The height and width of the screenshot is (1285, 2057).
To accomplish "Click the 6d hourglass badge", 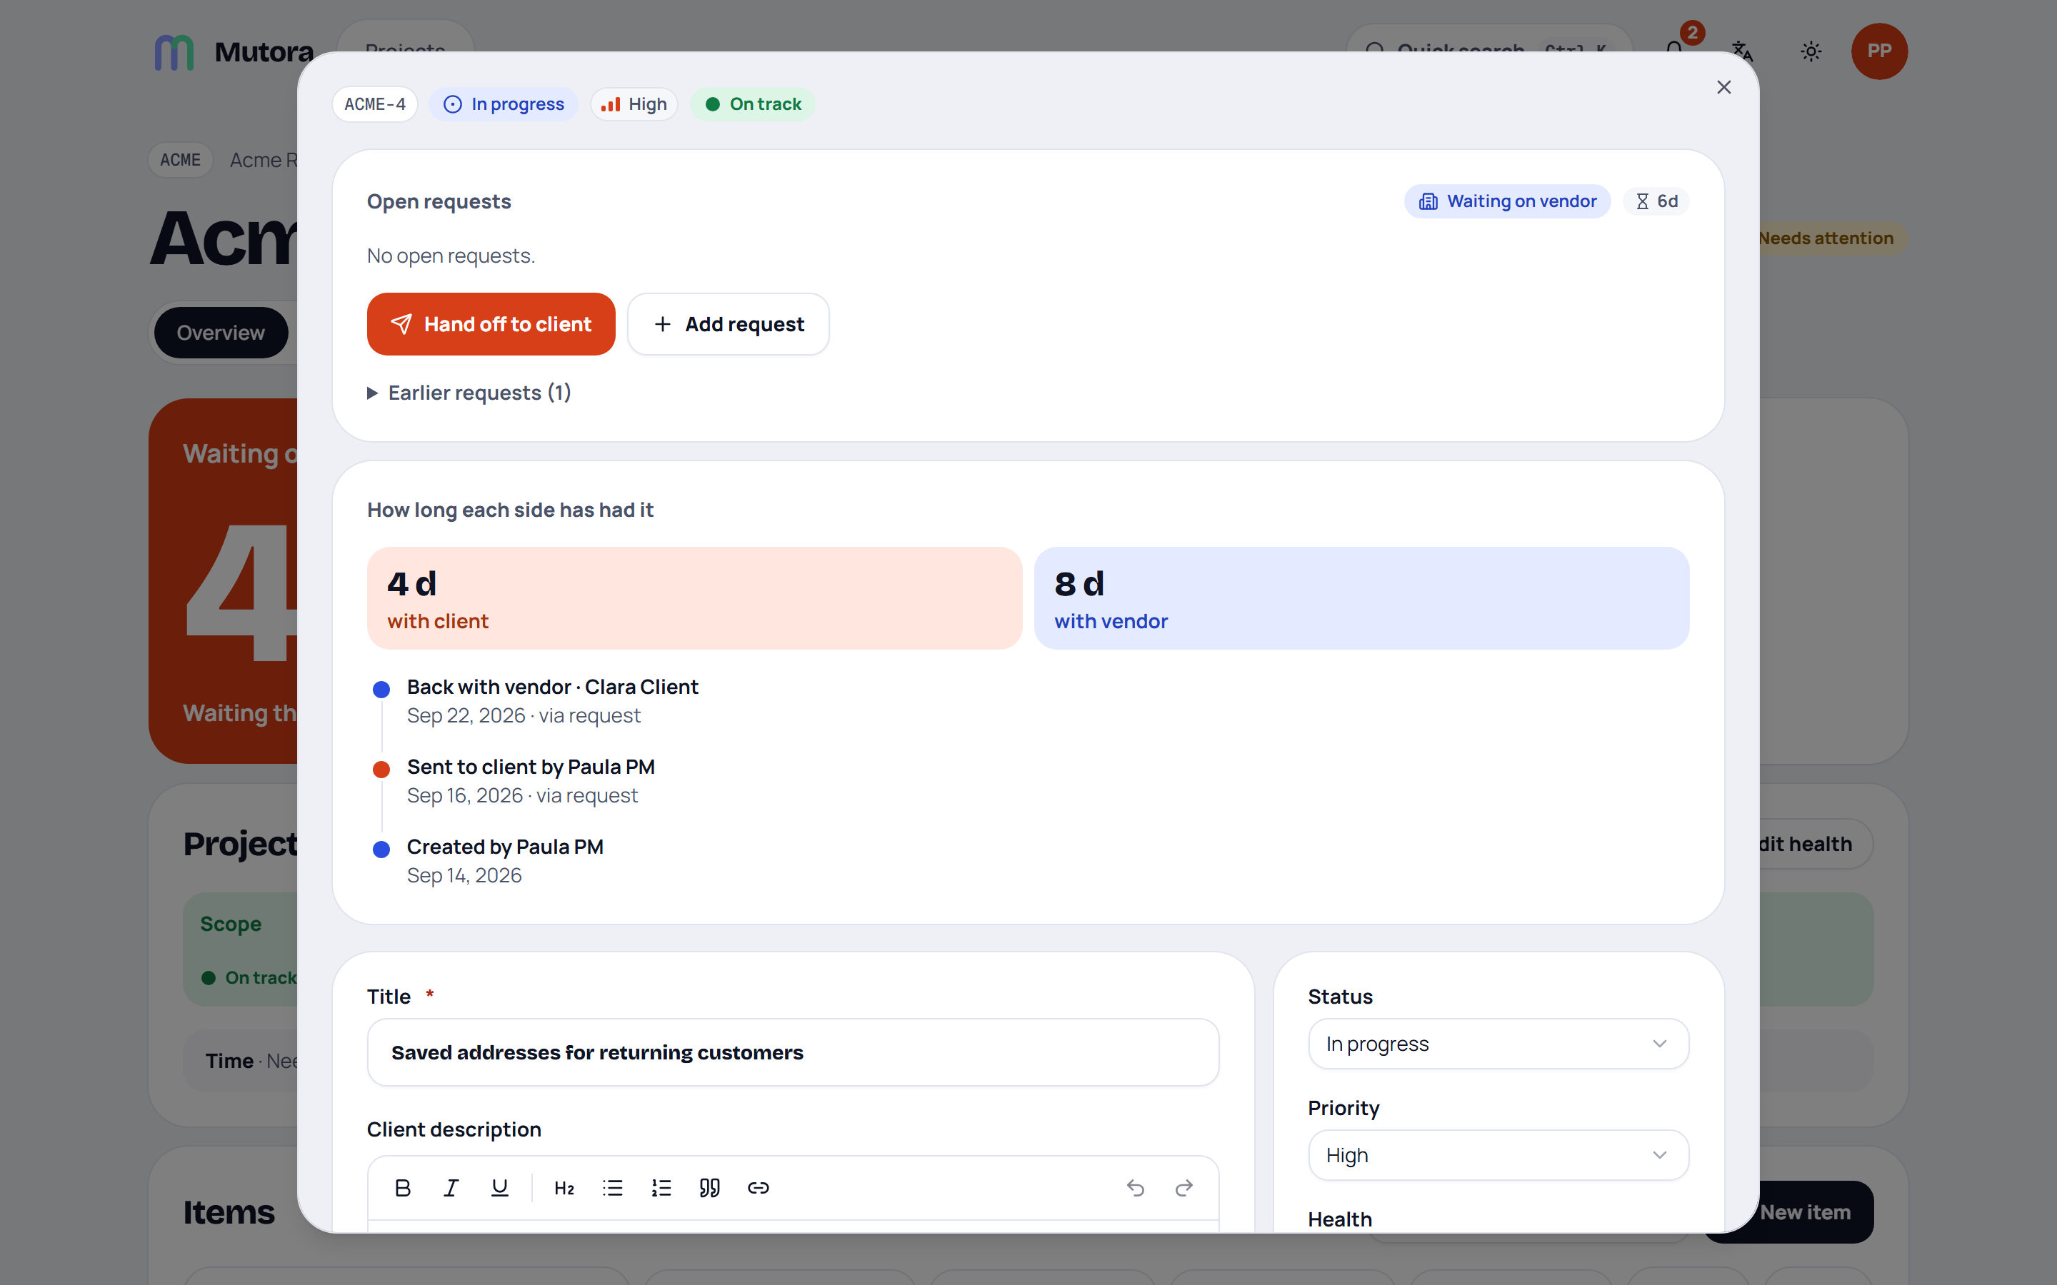I will coord(1656,201).
